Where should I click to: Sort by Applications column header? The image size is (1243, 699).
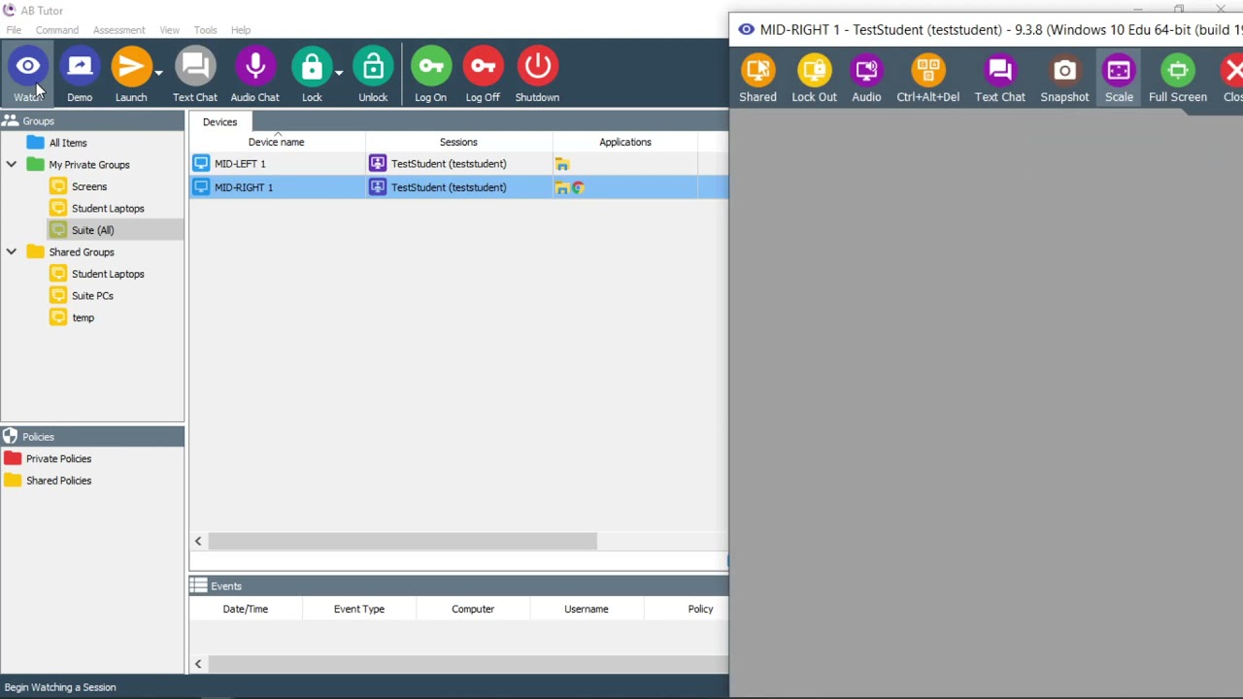click(x=625, y=142)
